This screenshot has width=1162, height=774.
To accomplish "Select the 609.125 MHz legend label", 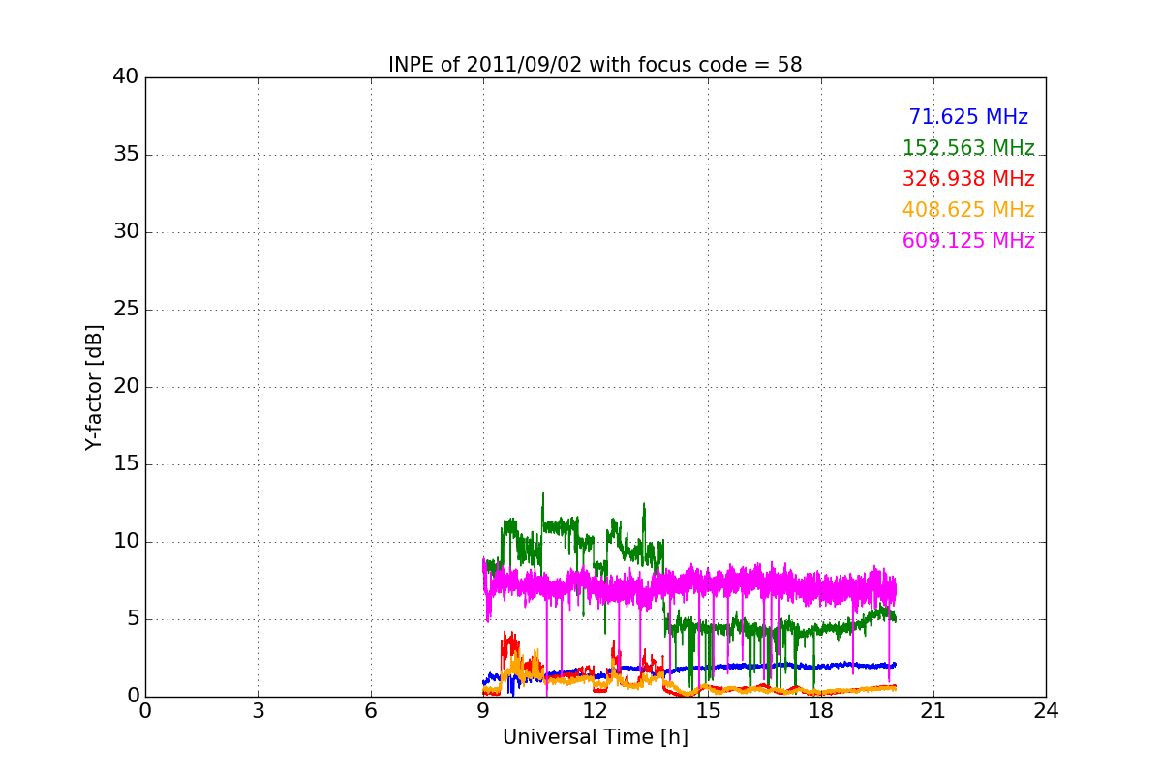I will tap(968, 241).
